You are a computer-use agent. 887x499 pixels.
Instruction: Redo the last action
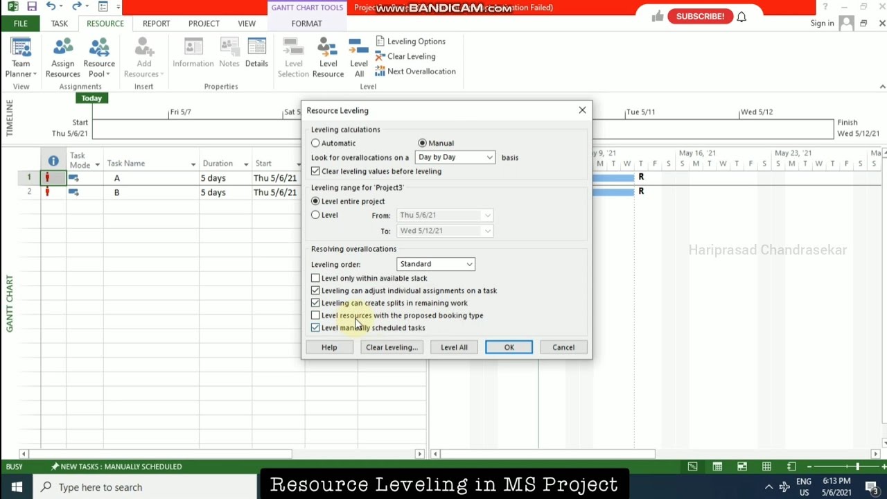click(77, 7)
